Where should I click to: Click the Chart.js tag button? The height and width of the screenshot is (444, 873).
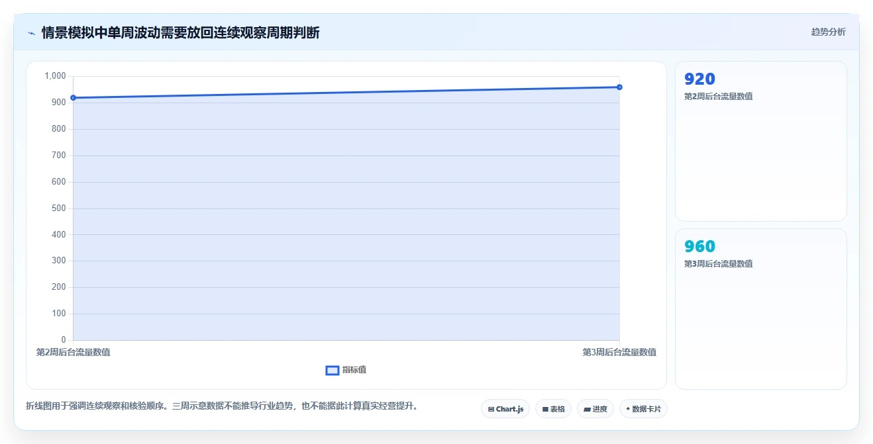point(505,409)
